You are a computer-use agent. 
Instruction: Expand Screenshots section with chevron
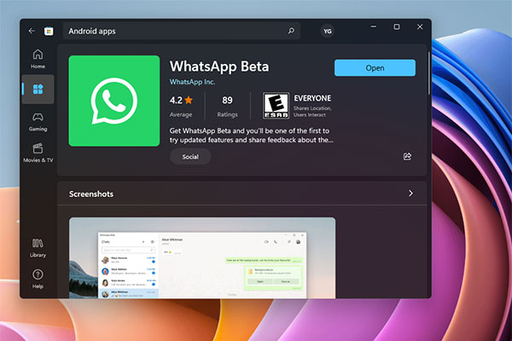coord(410,194)
